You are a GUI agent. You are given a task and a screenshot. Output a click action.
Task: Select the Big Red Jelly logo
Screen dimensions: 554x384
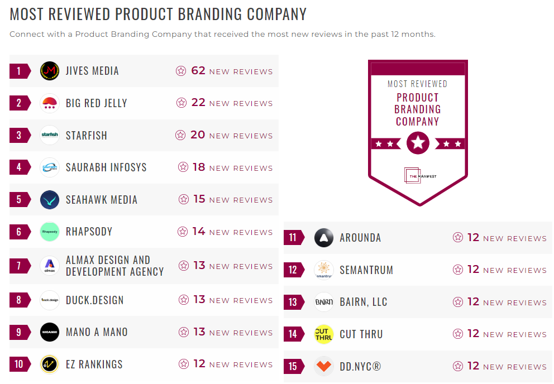coord(50,103)
